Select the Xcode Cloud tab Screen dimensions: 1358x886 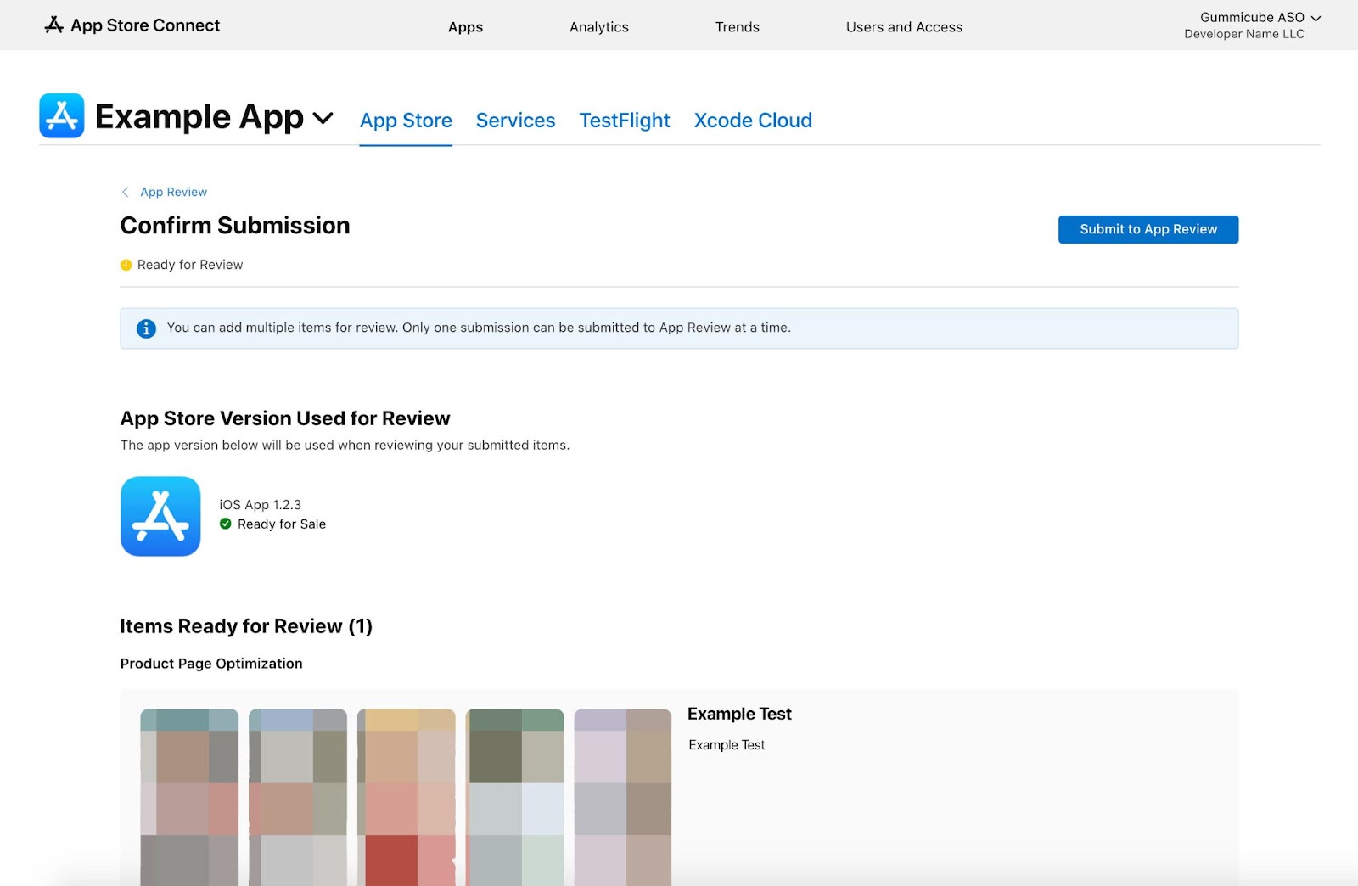pyautogui.click(x=753, y=121)
